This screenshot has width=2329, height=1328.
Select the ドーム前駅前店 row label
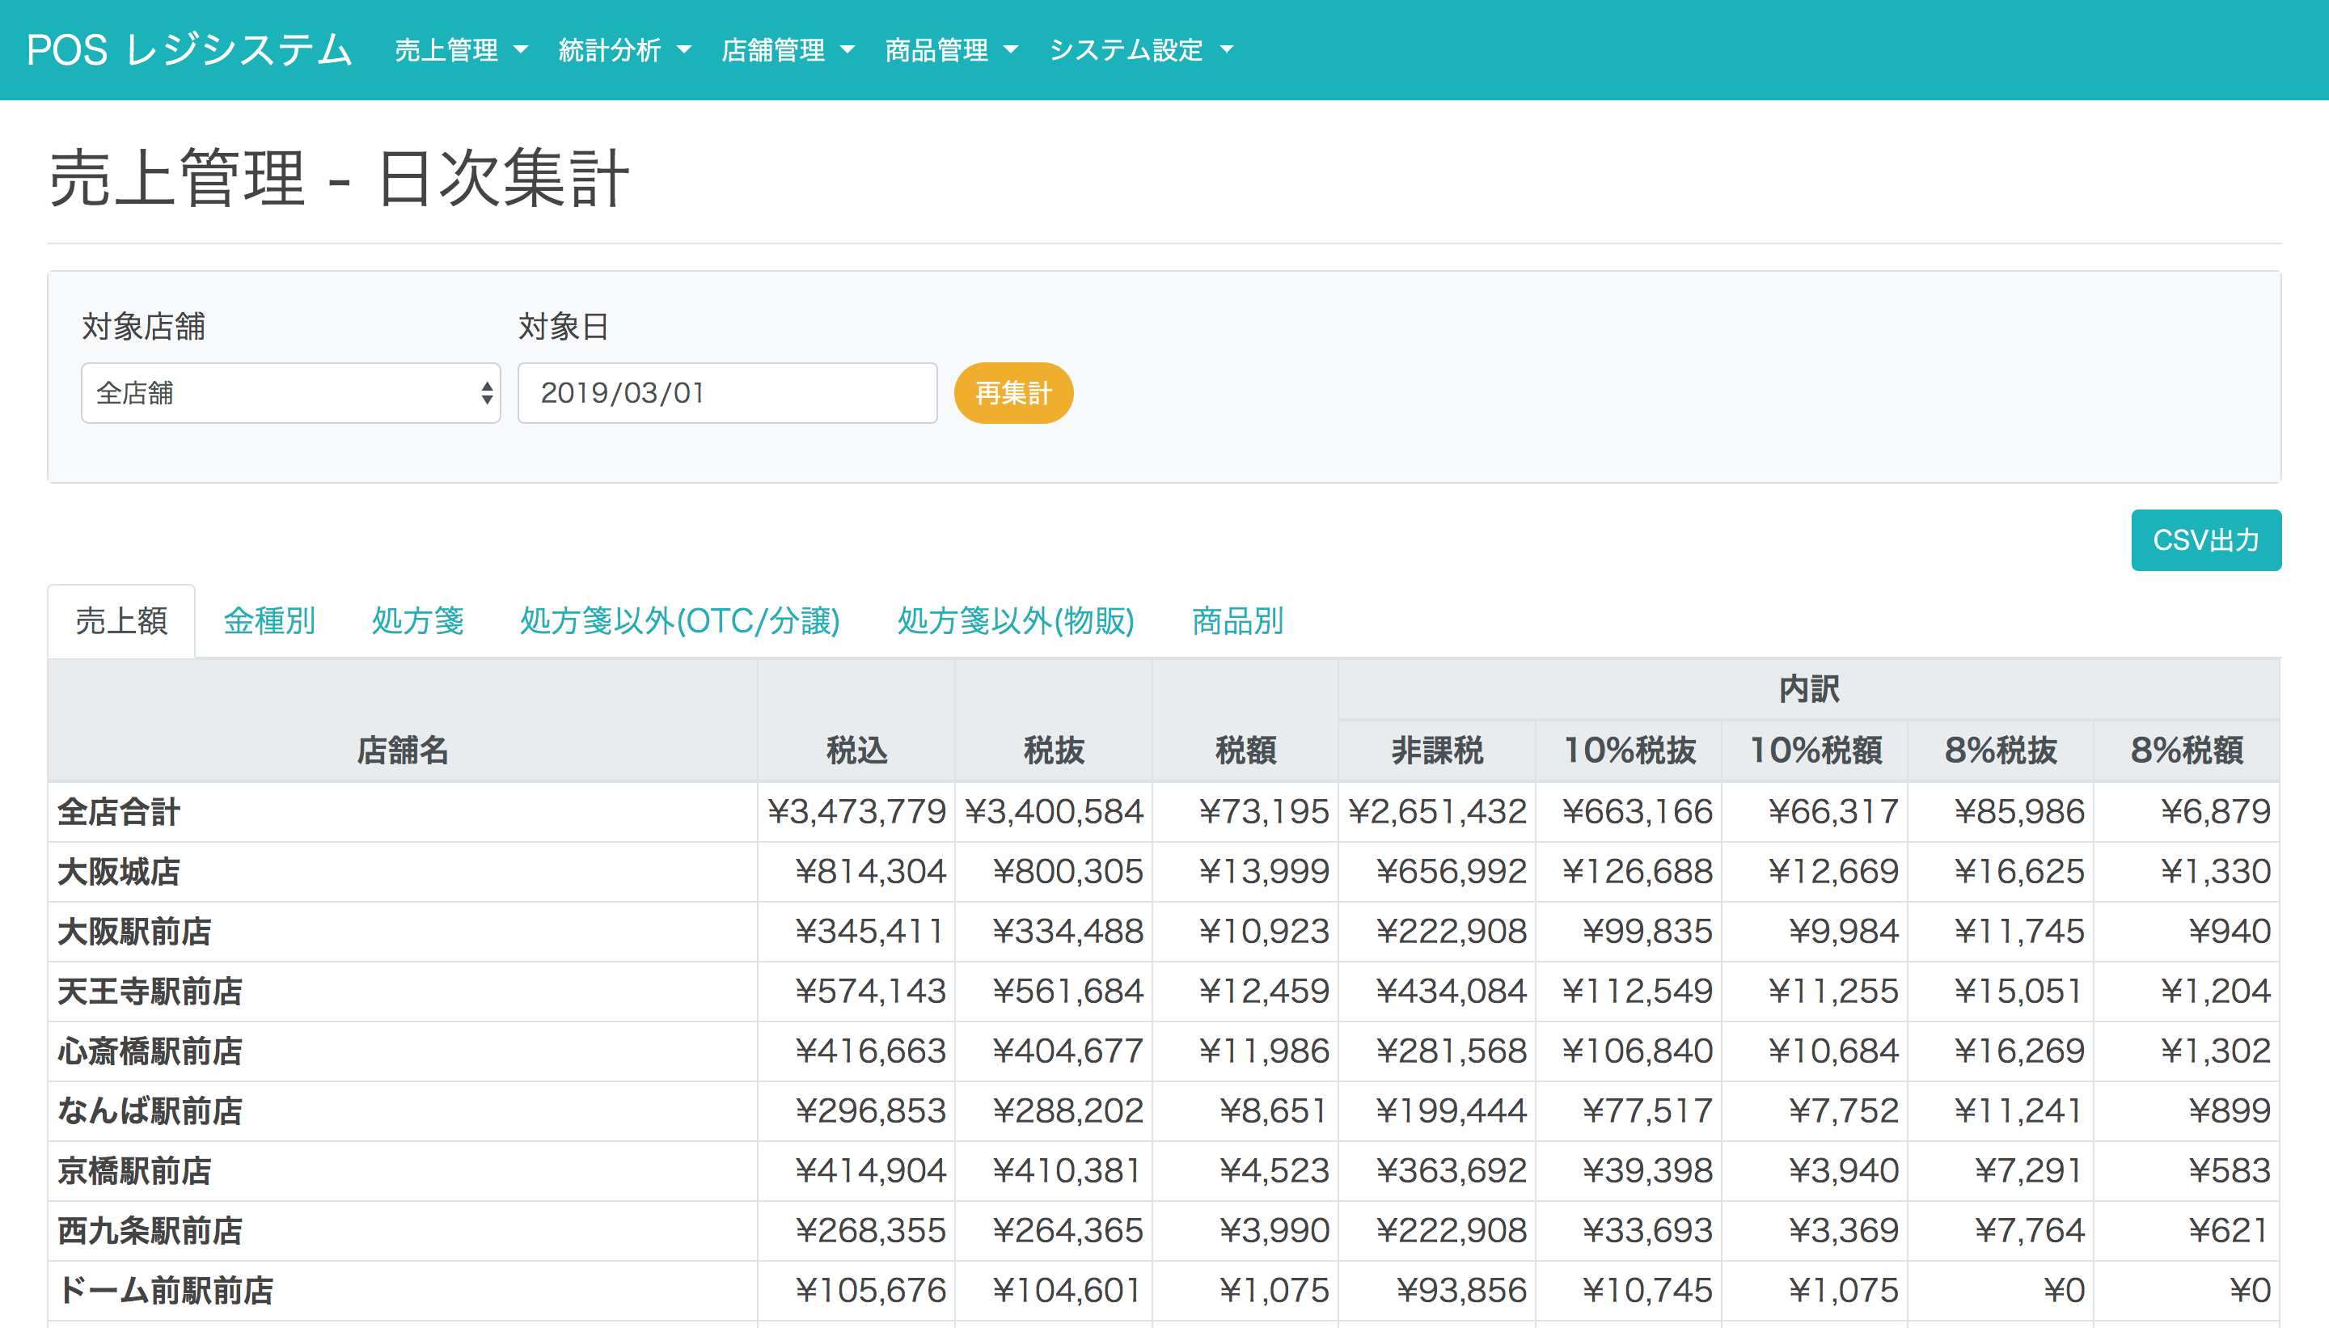tap(165, 1291)
